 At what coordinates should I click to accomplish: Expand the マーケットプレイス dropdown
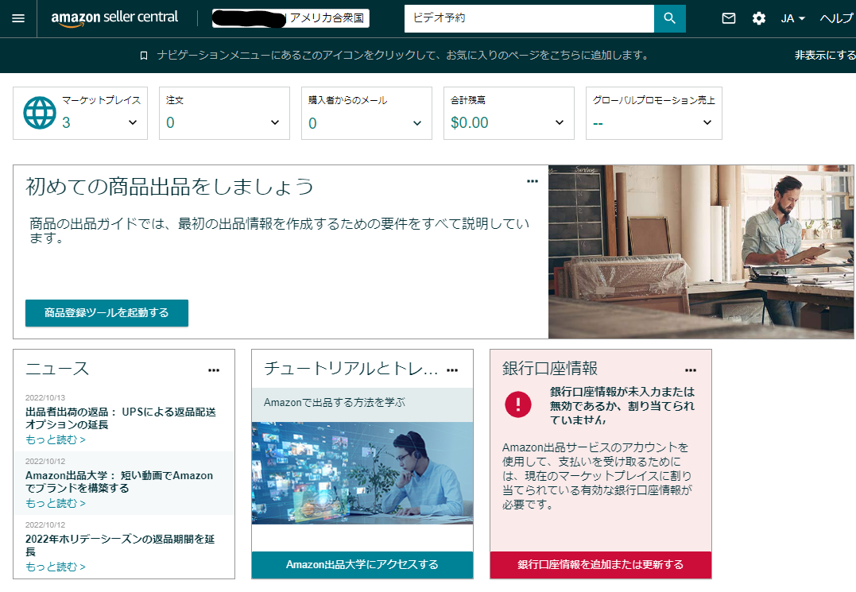click(133, 122)
